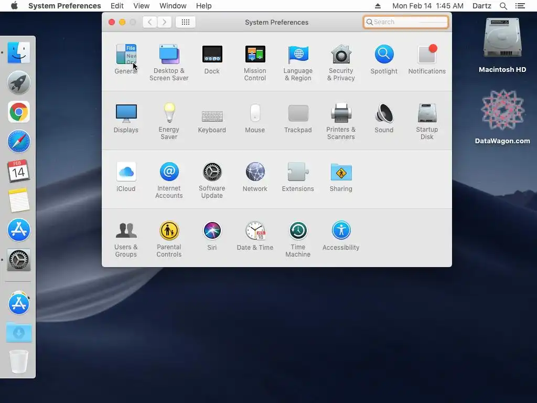Screen dimensions: 537x403
Task: Select Macintosh HD desktop icon
Action: click(x=502, y=45)
